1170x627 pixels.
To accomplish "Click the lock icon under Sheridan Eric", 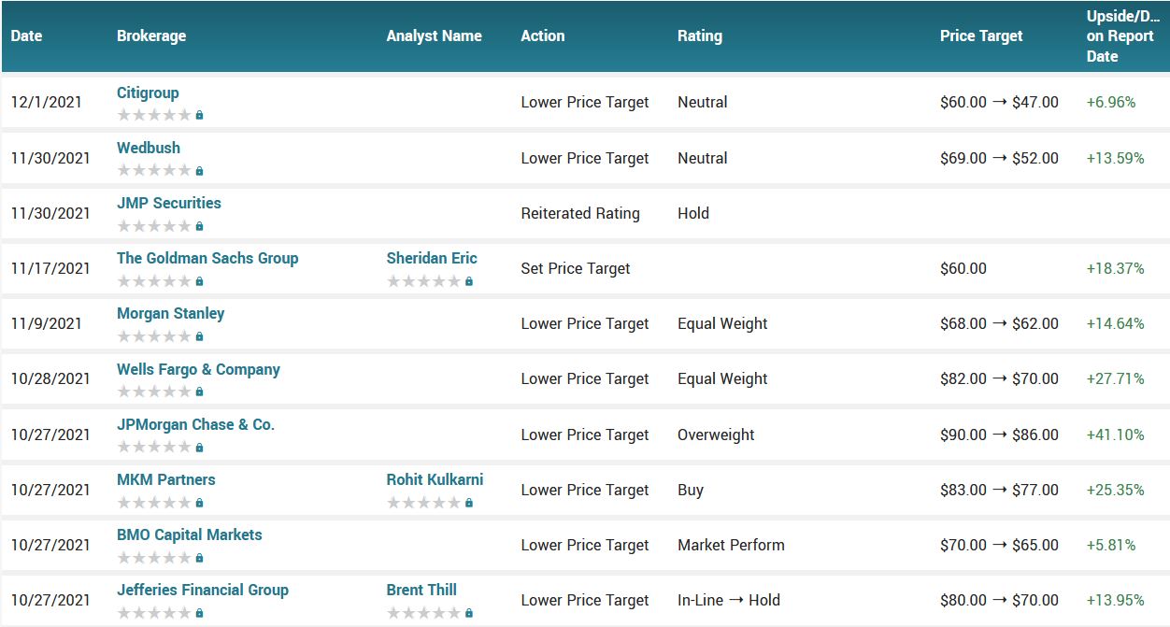I will point(469,280).
